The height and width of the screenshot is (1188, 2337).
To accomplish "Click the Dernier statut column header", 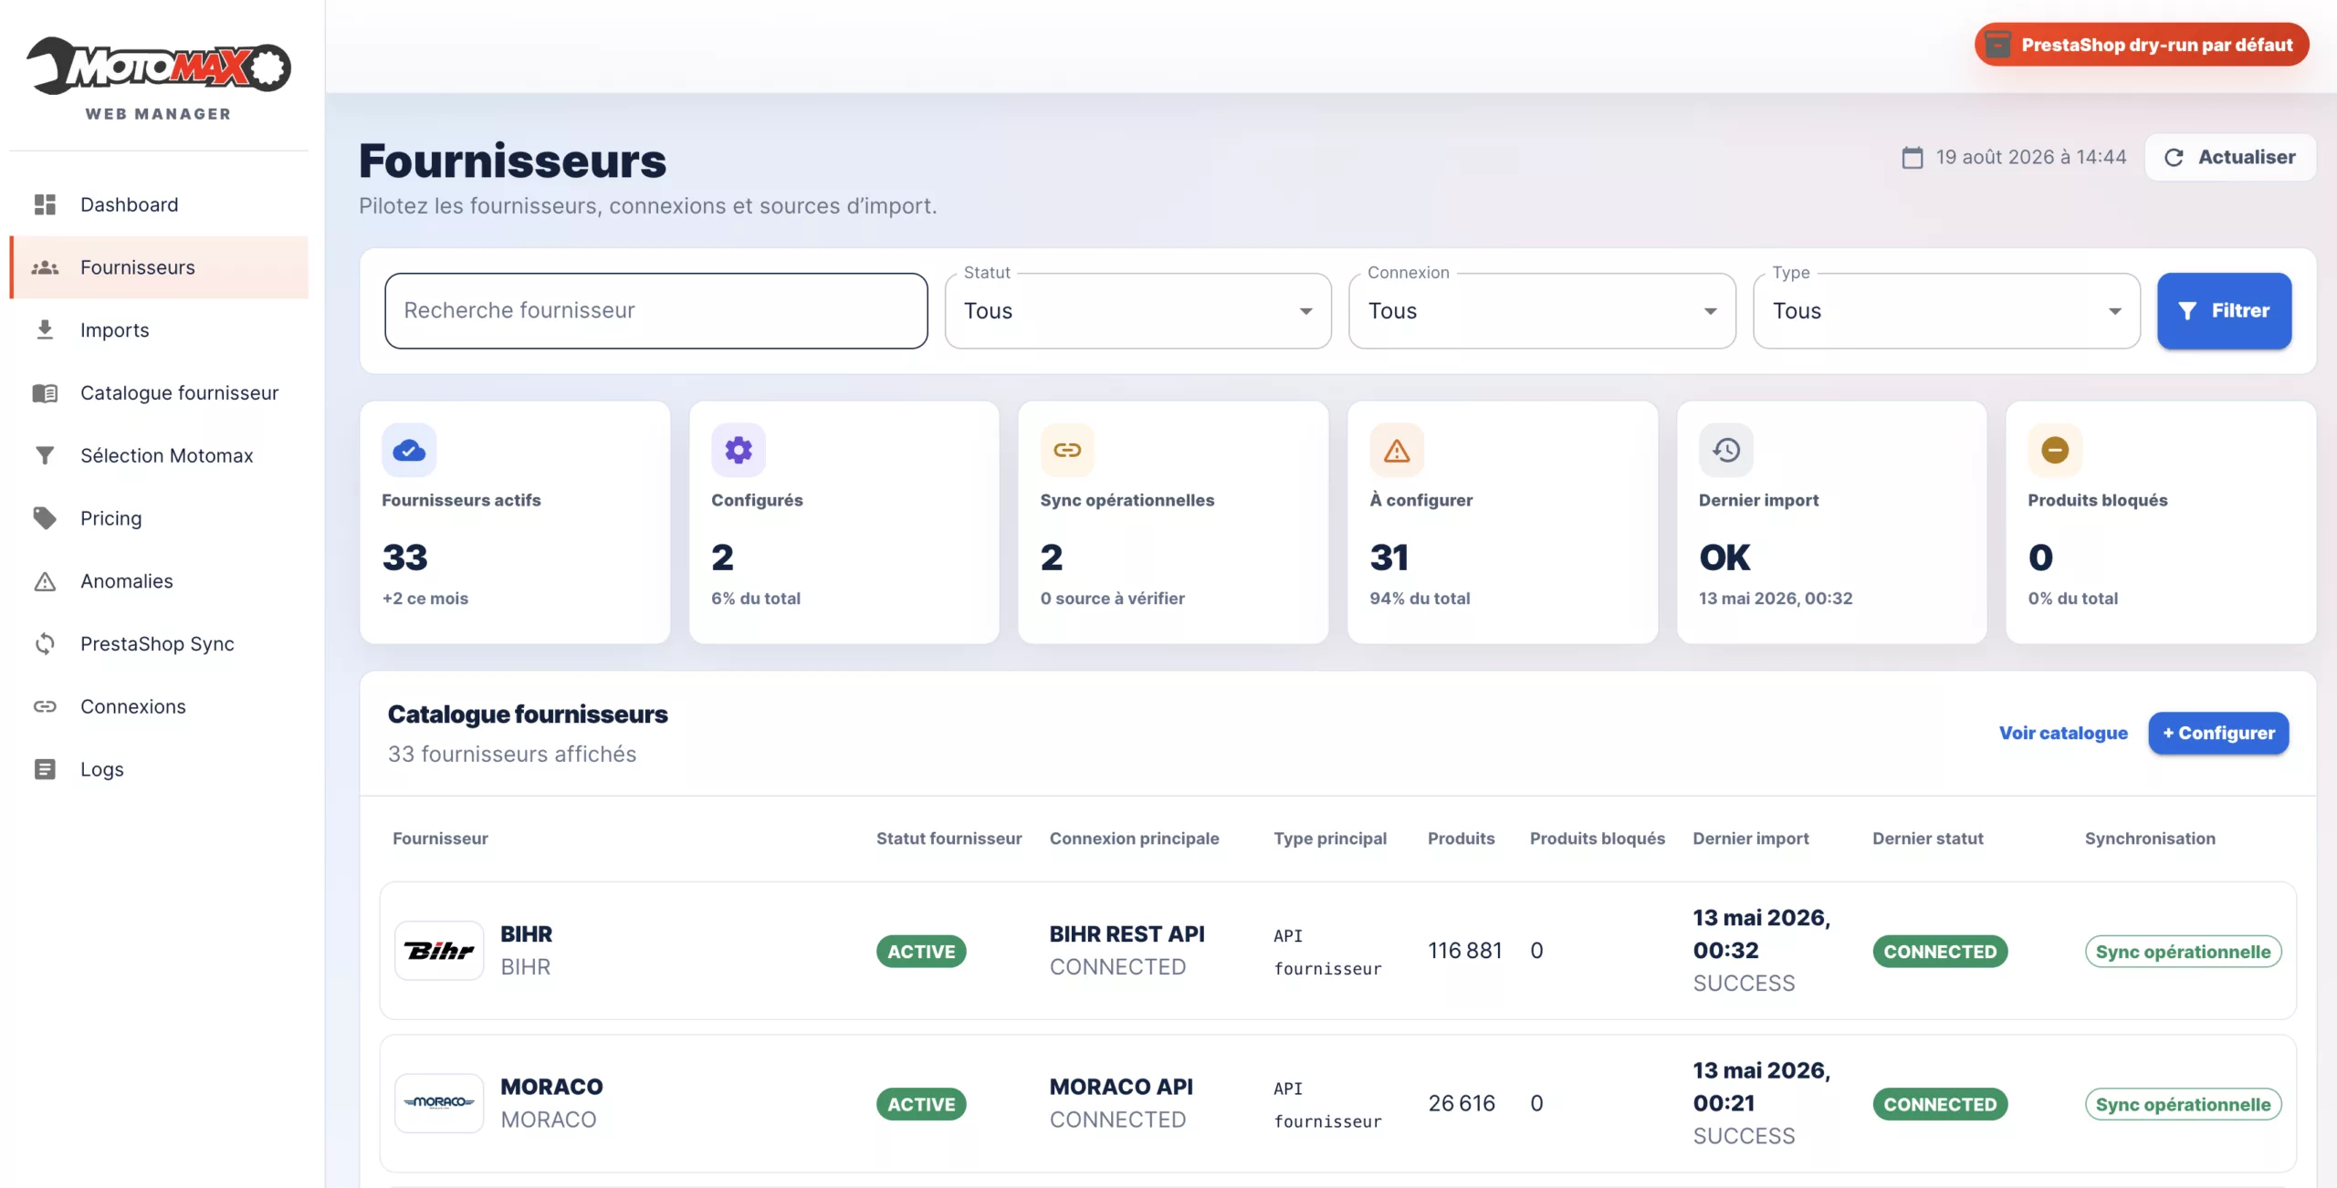I will [1927, 839].
